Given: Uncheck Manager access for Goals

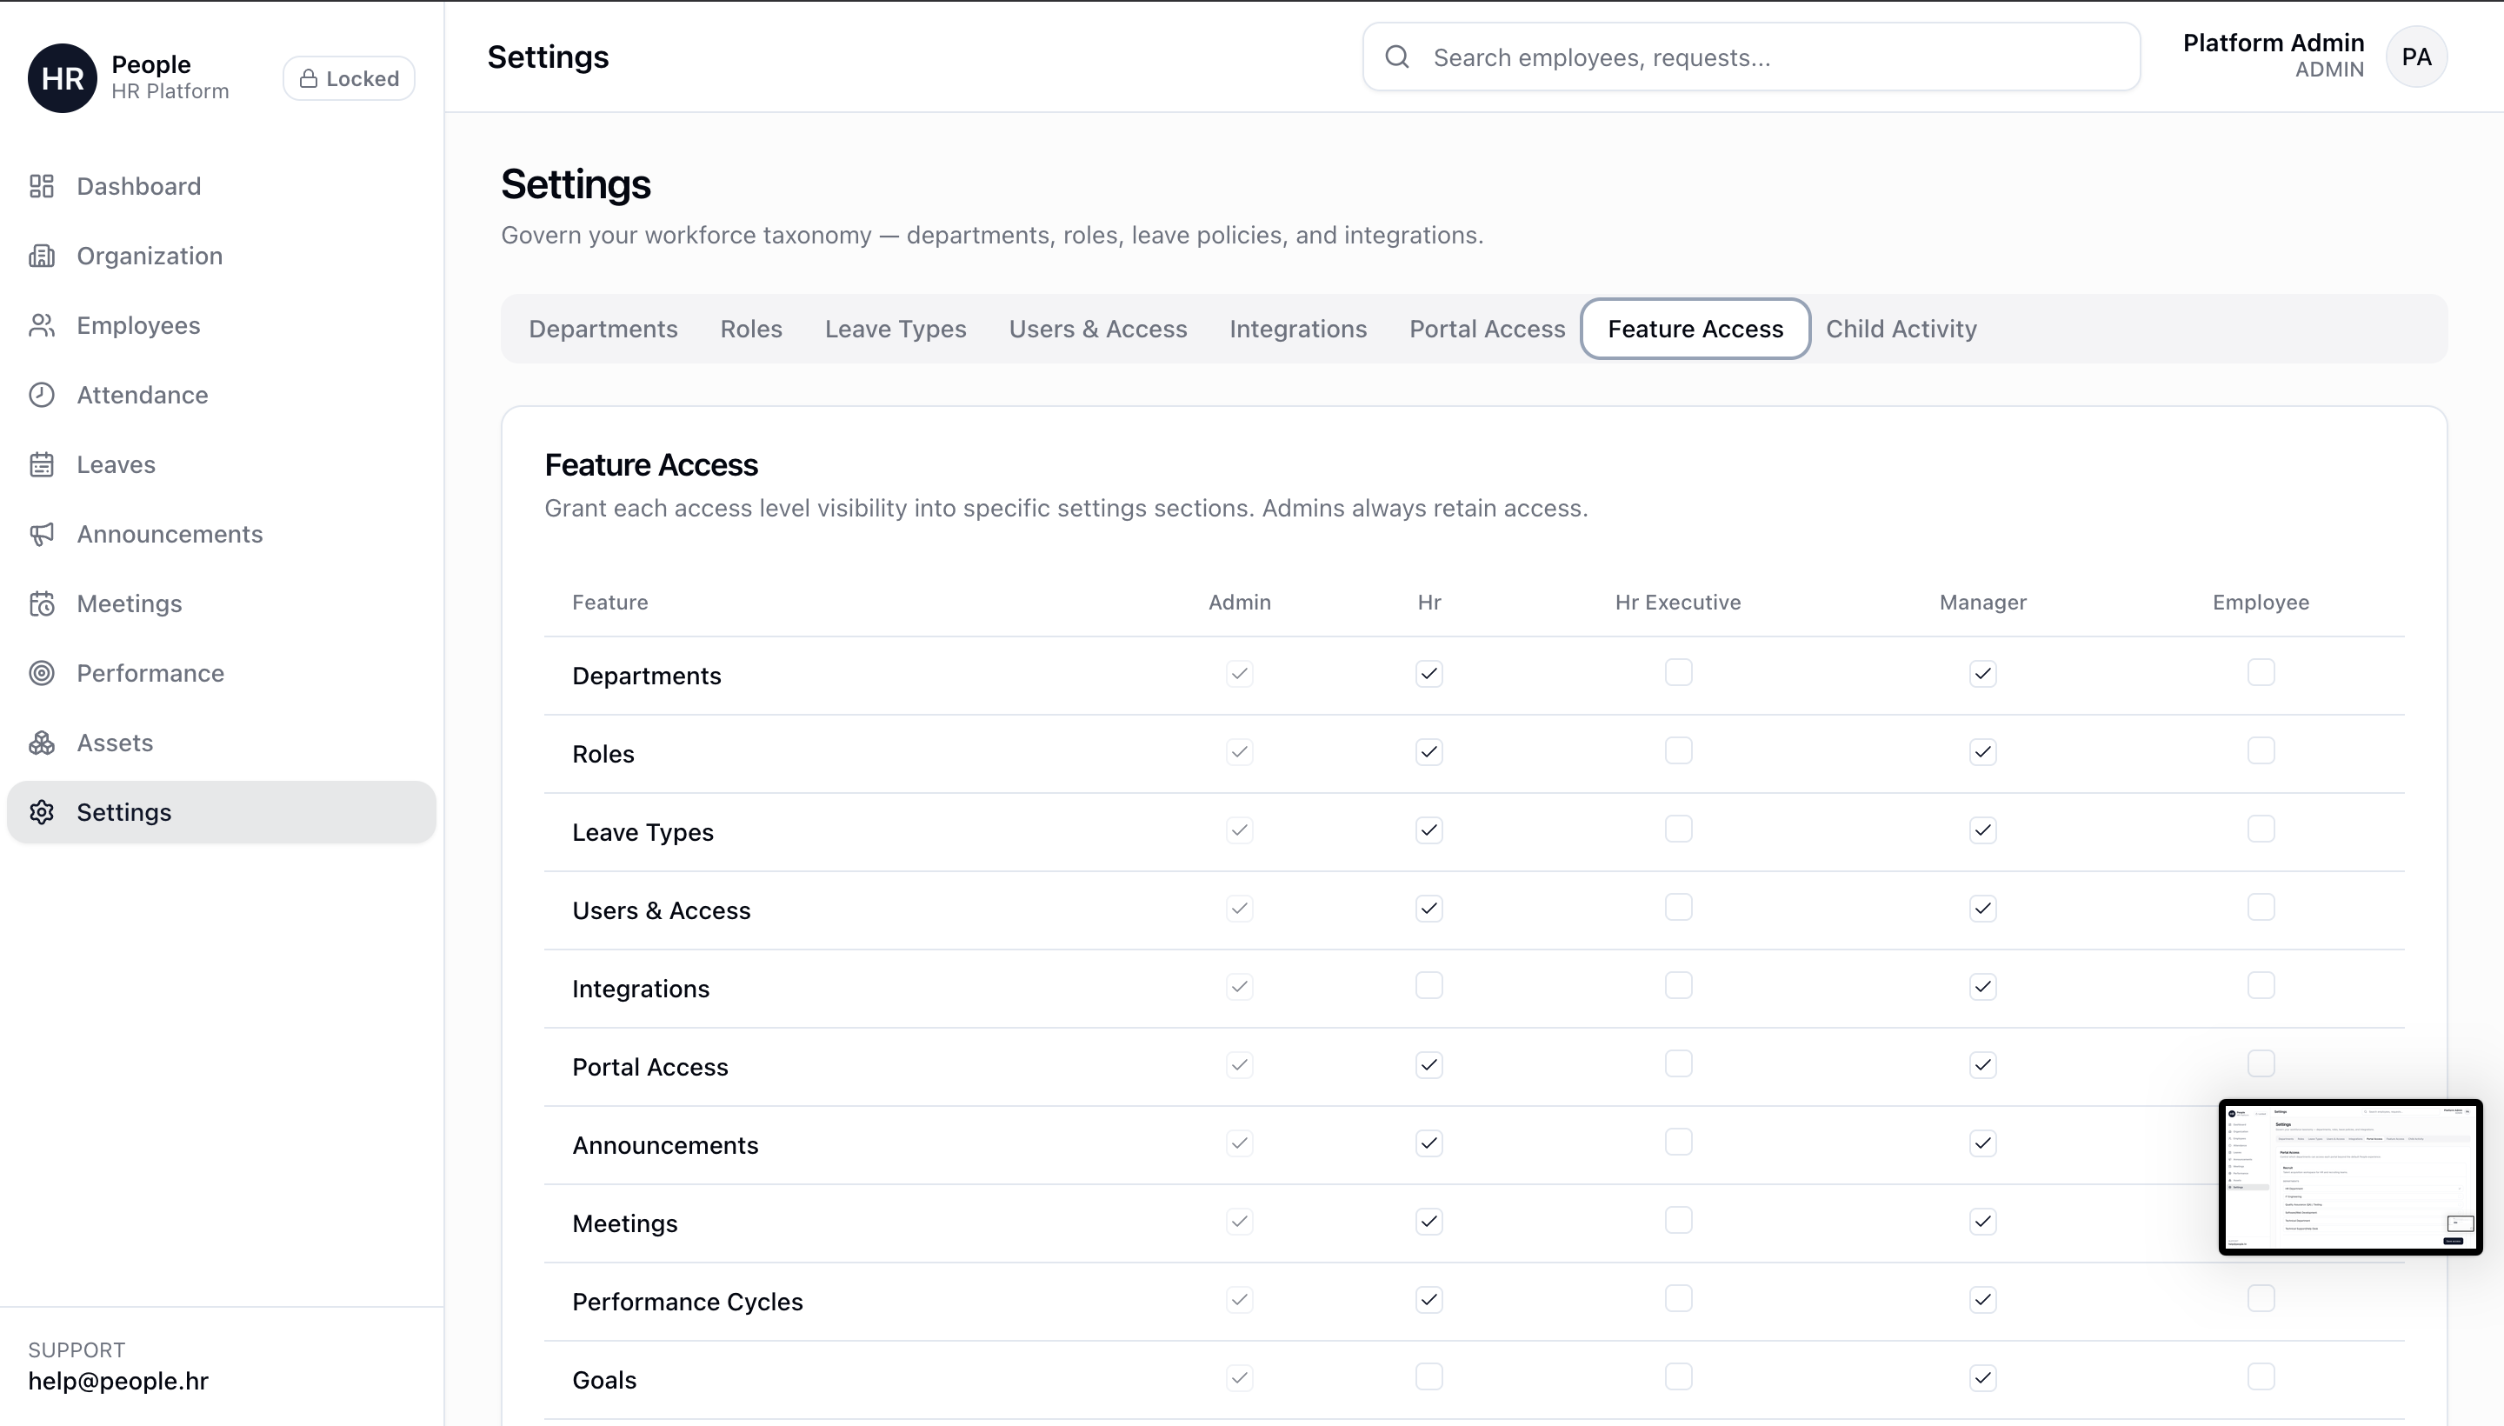Looking at the screenshot, I should coord(1982,1378).
